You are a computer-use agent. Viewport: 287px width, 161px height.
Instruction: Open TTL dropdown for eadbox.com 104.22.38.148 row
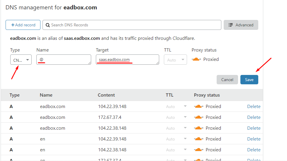click(x=176, y=128)
